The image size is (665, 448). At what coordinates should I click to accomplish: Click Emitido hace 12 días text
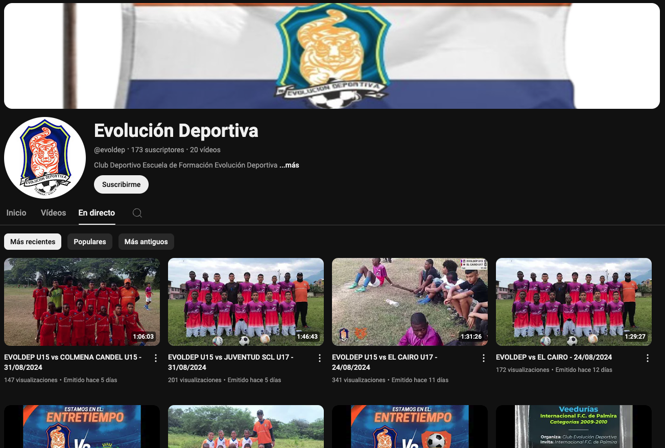coord(584,370)
